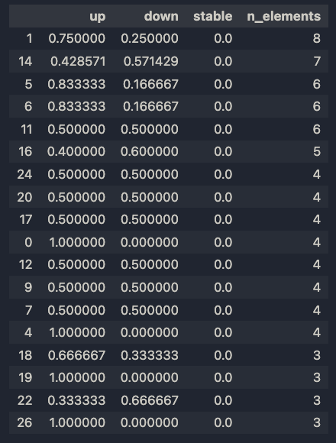Image resolution: width=336 pixels, height=443 pixels.
Task: Click down value 0.500000 in row 24
Action: pos(150,174)
